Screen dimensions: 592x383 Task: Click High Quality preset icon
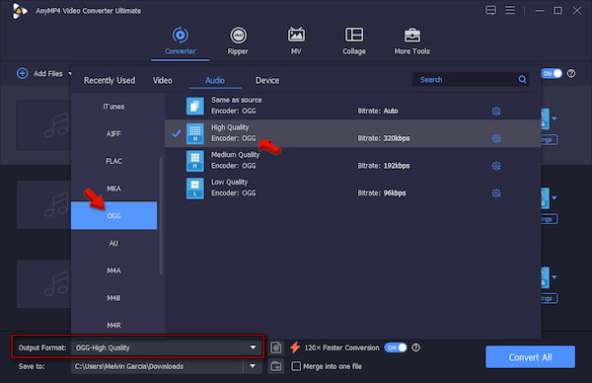(x=195, y=133)
